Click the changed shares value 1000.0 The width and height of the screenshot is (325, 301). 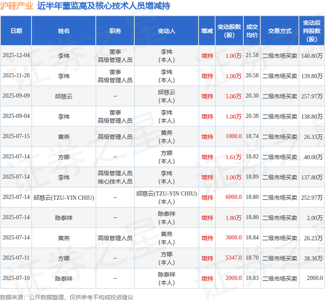coord(234,136)
